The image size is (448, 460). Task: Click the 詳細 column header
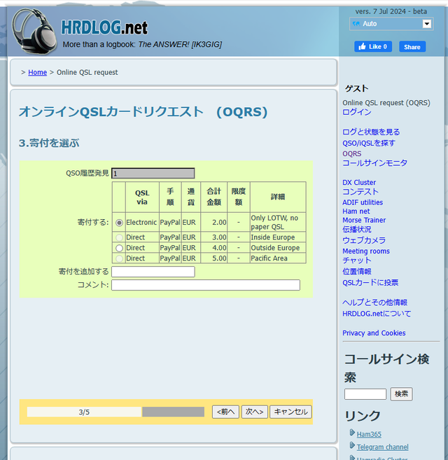278,197
